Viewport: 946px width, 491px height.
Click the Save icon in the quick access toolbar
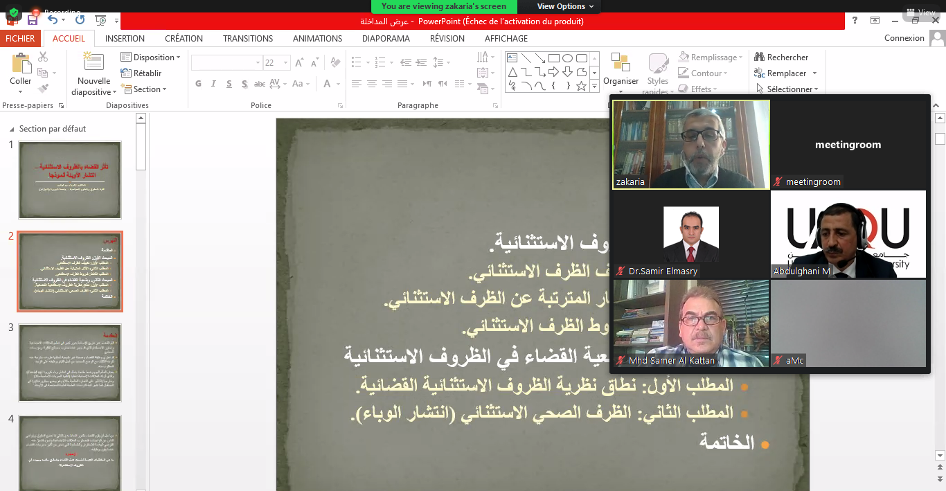coord(32,20)
